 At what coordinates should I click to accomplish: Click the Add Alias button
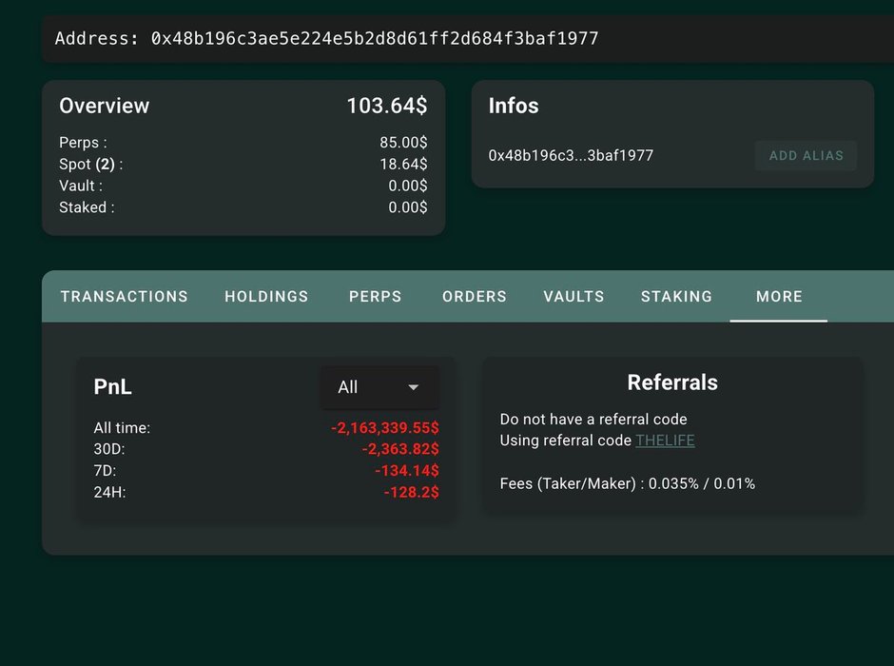coord(806,156)
